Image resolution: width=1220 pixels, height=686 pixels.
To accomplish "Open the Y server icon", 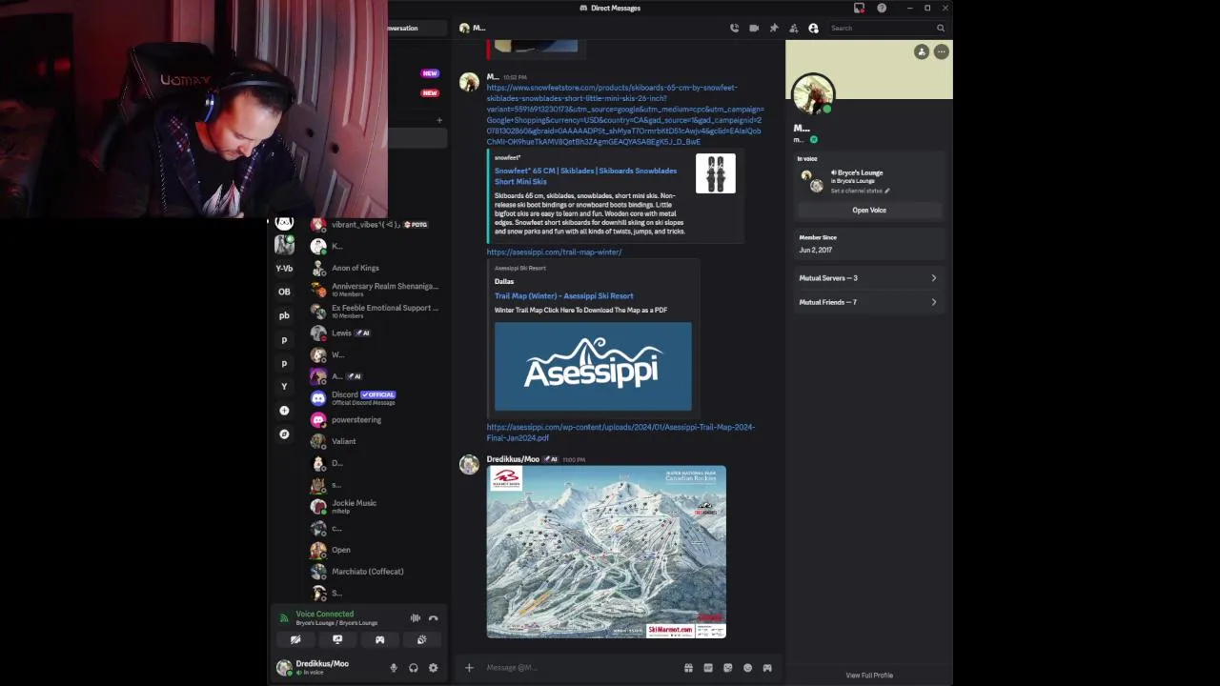I will [x=284, y=387].
